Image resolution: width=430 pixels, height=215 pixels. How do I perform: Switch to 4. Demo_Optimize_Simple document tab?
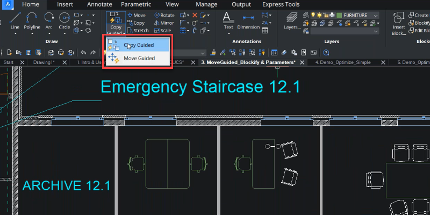[343, 62]
